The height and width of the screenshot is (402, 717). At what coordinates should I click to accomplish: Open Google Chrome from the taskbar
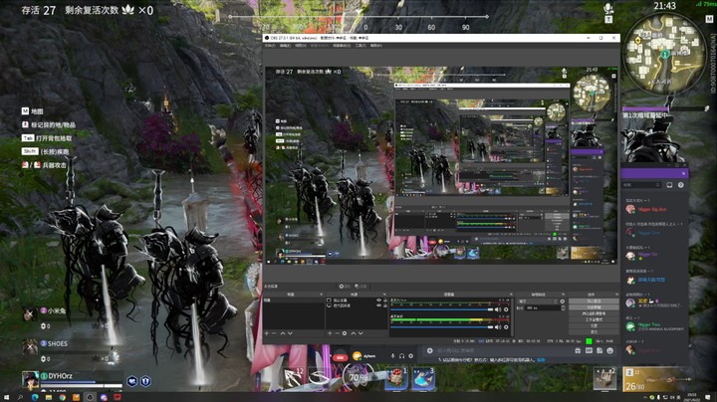point(62,397)
